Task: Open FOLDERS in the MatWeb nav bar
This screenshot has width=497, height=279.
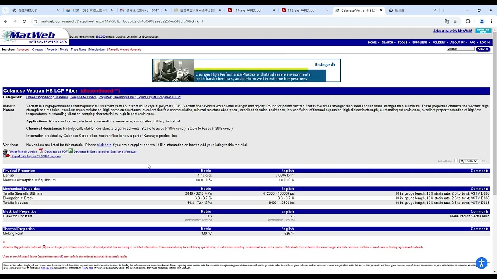Action: tap(439, 43)
